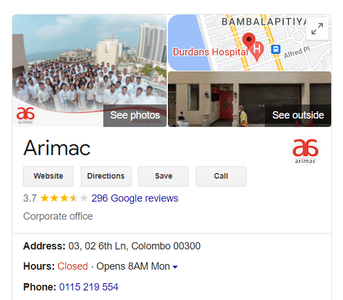This screenshot has height=300, width=343.
Task: Click the Durdans Hospital marker icon
Action: pyautogui.click(x=257, y=52)
